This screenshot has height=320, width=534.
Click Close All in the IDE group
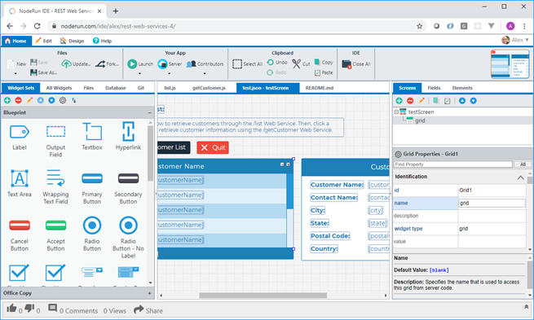pyautogui.click(x=356, y=64)
